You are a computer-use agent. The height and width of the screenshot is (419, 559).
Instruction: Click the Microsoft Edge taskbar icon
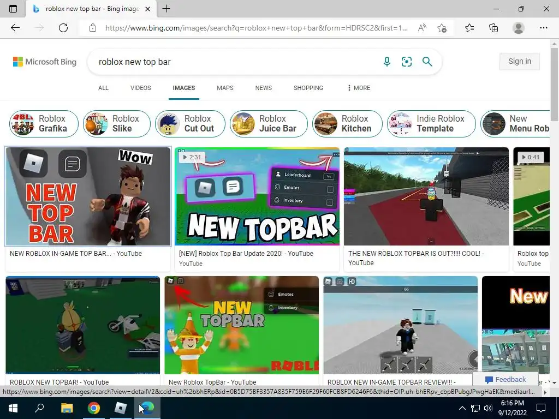(x=147, y=408)
